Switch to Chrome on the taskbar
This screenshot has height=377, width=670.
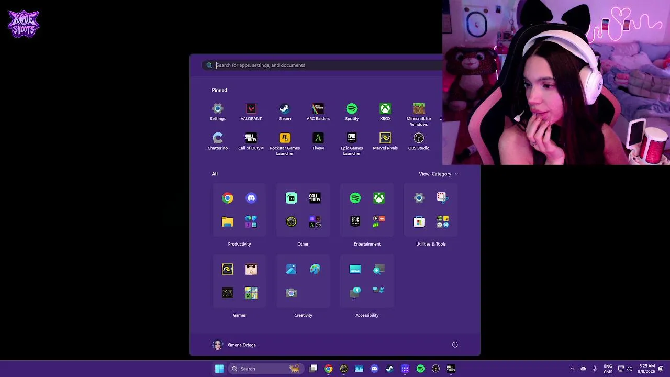click(328, 369)
